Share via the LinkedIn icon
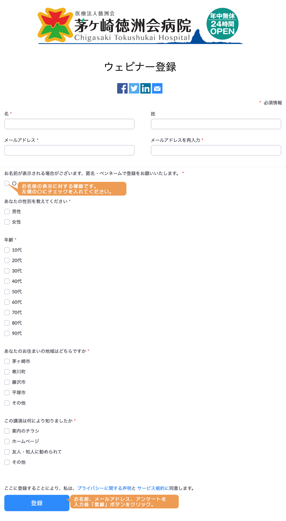Viewport: 286px width, 521px height. pyautogui.click(x=146, y=88)
